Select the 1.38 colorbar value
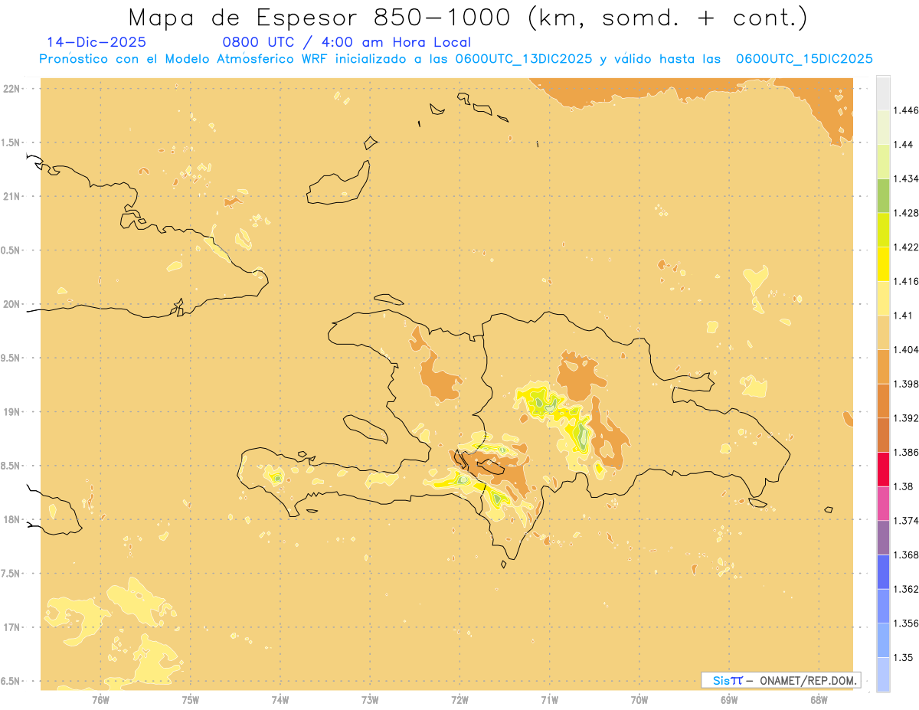 903,486
